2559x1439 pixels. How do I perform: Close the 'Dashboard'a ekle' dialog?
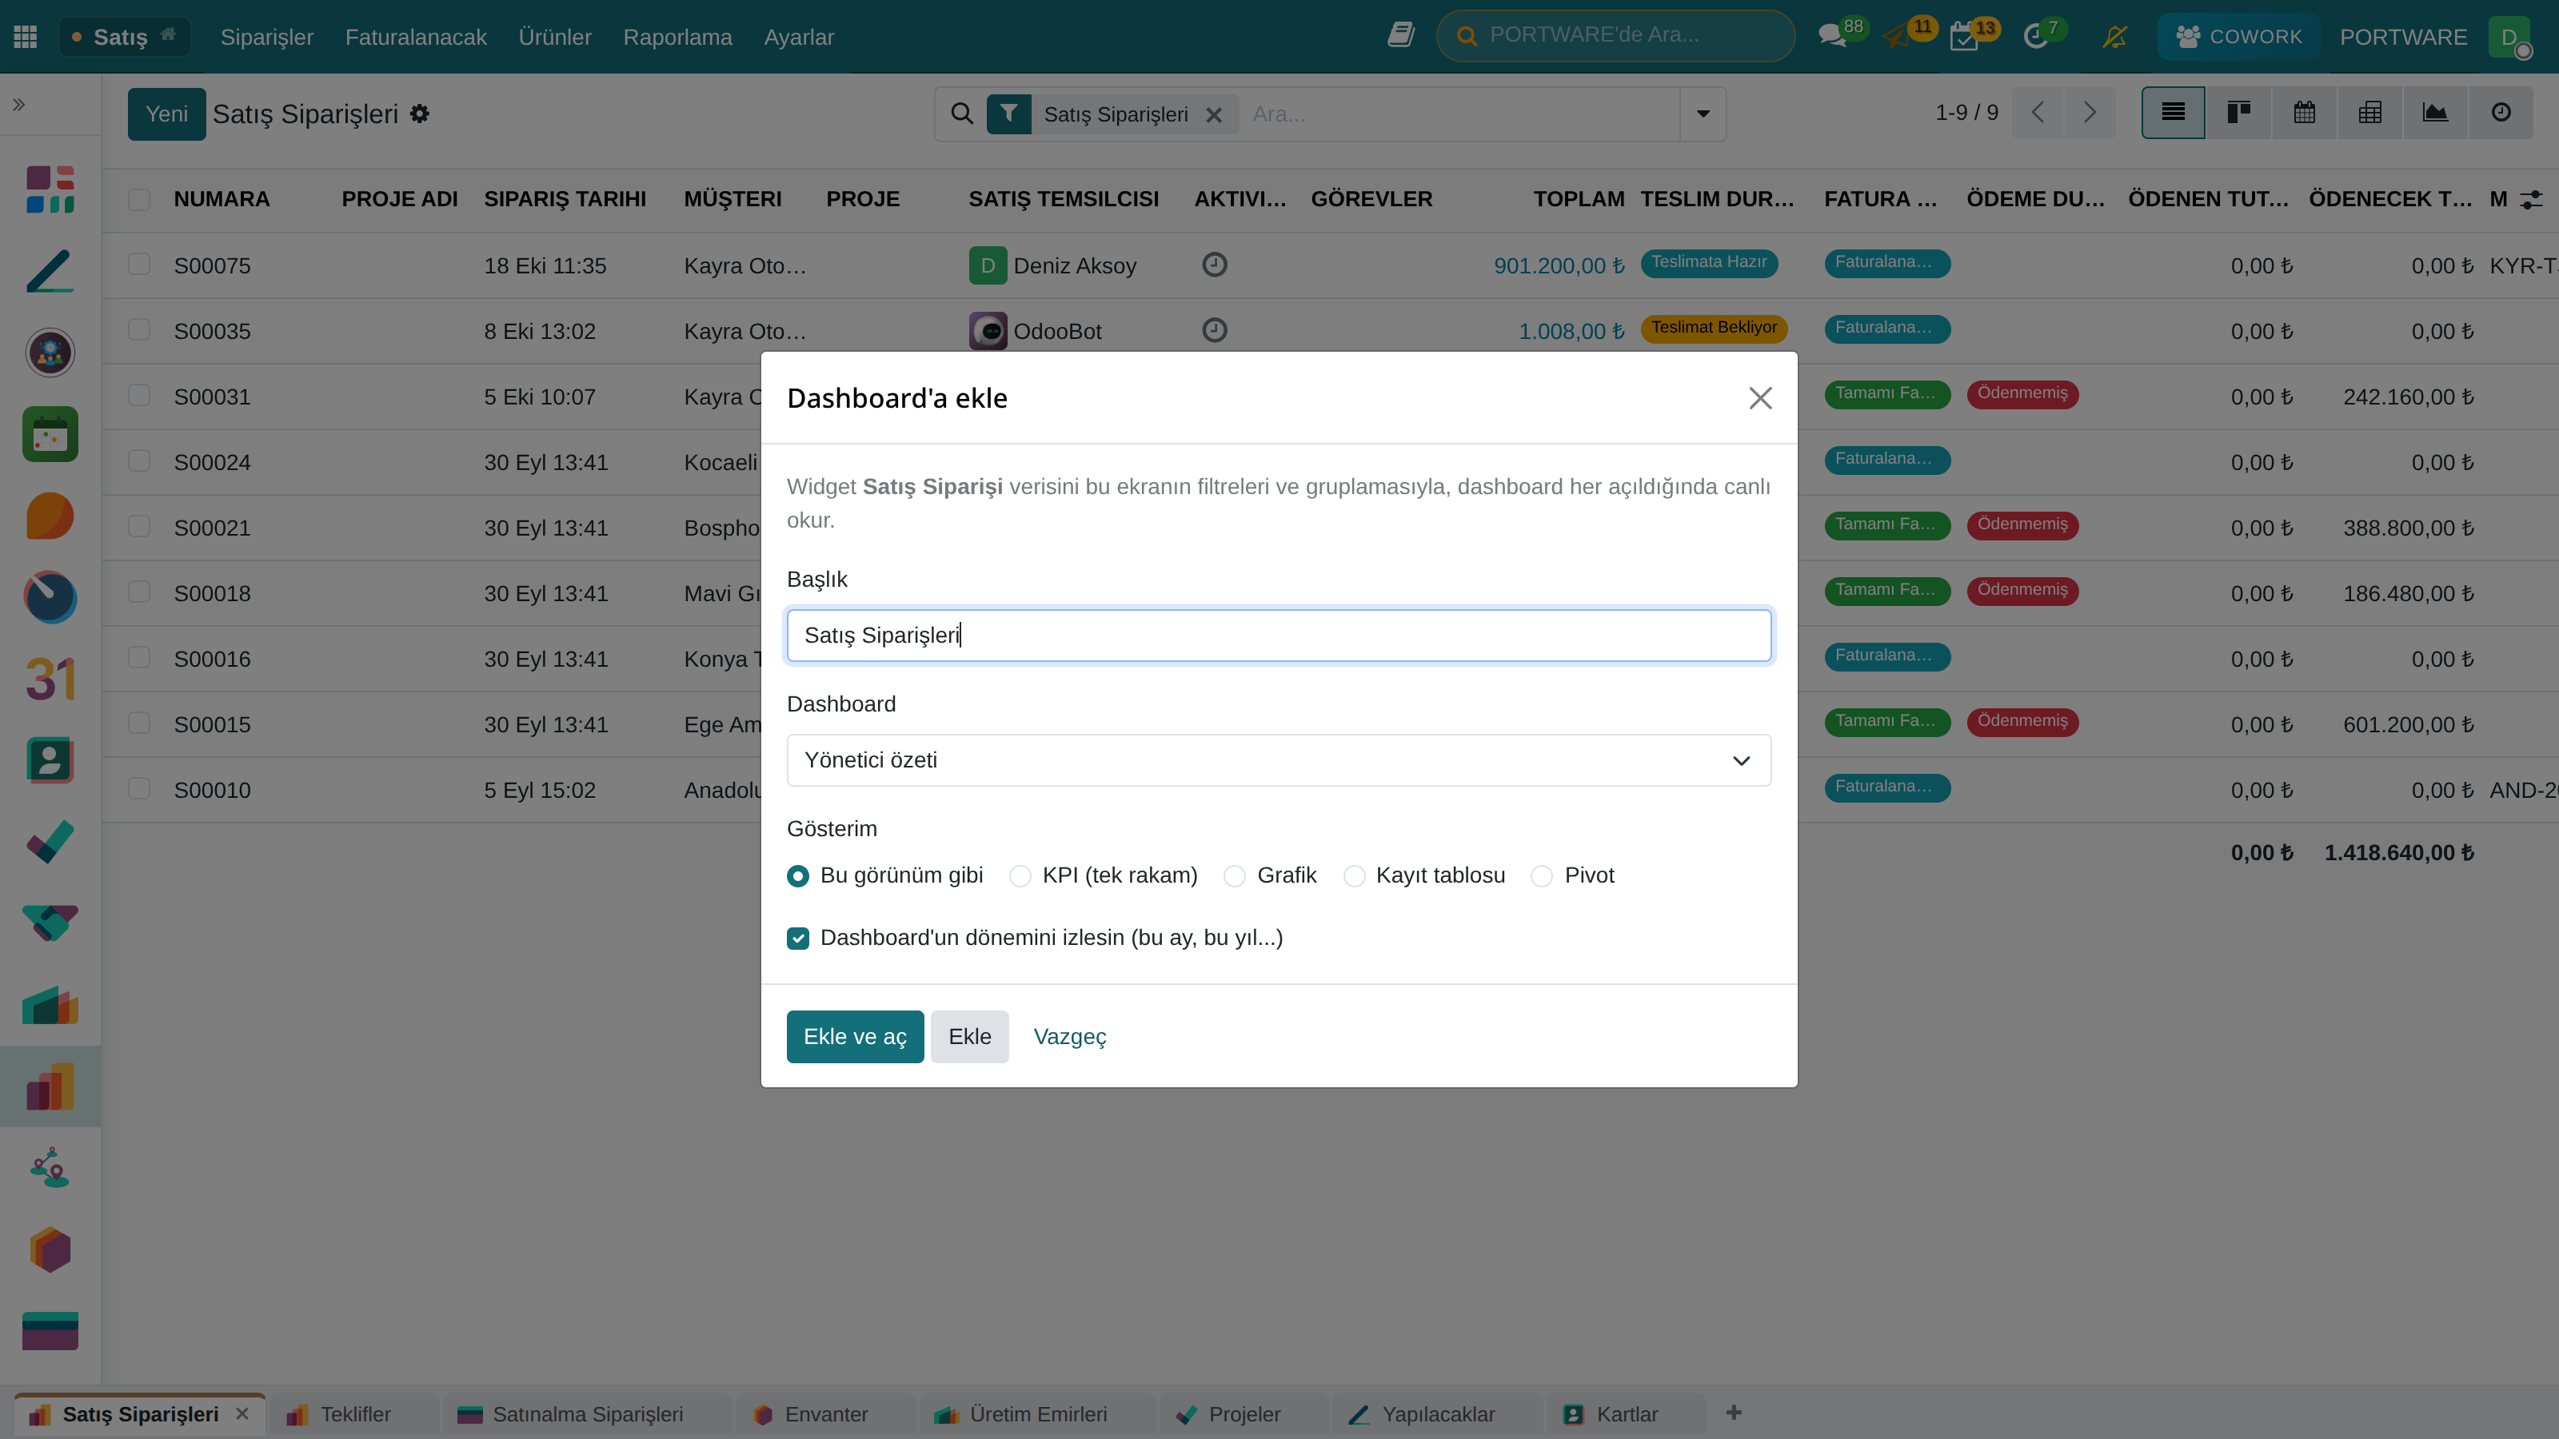(x=1759, y=398)
